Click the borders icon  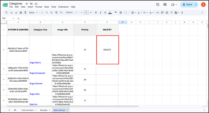121,13
